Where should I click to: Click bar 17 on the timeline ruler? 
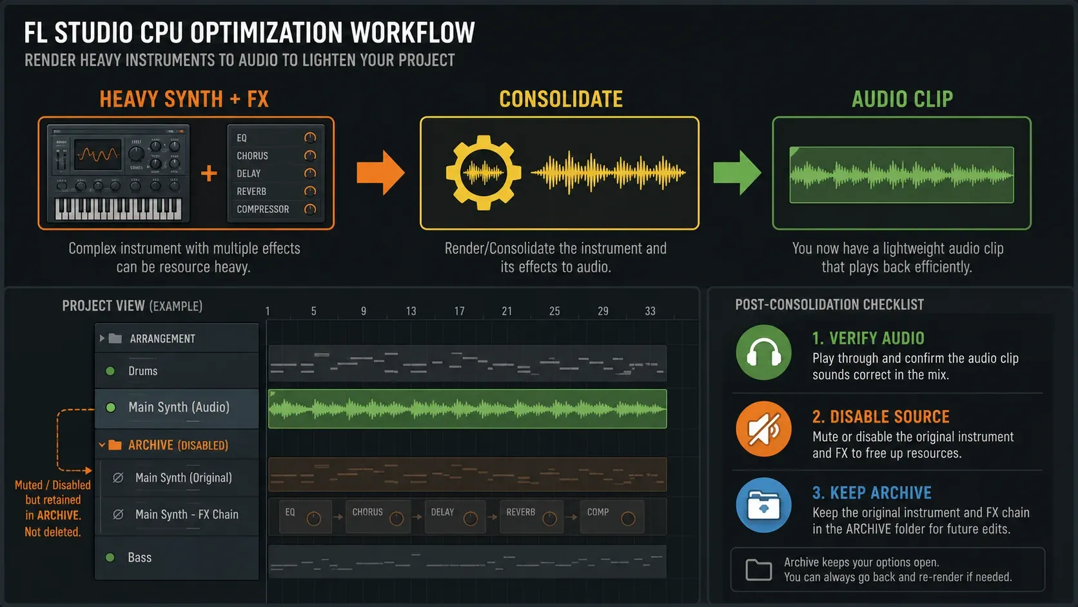pos(459,311)
